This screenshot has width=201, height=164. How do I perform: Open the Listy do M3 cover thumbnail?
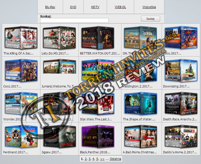59,38
